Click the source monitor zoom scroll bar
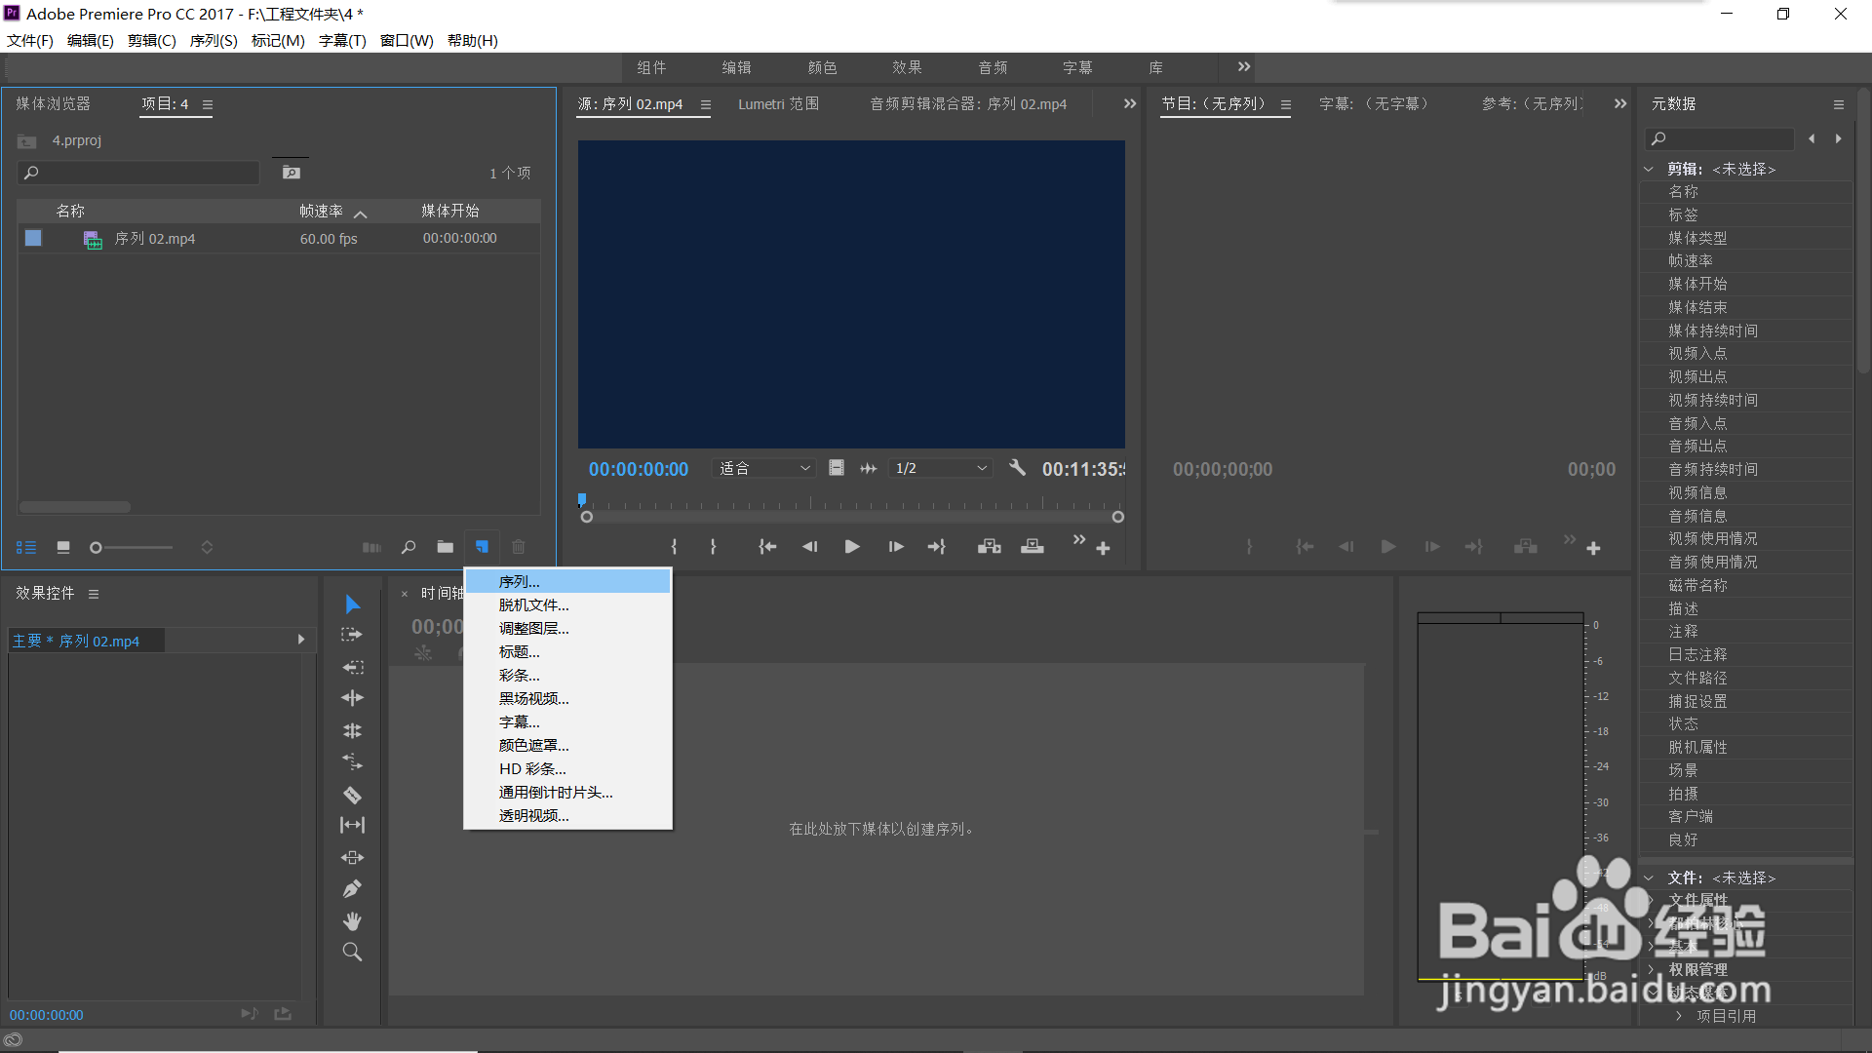This screenshot has width=1872, height=1053. 852,517
